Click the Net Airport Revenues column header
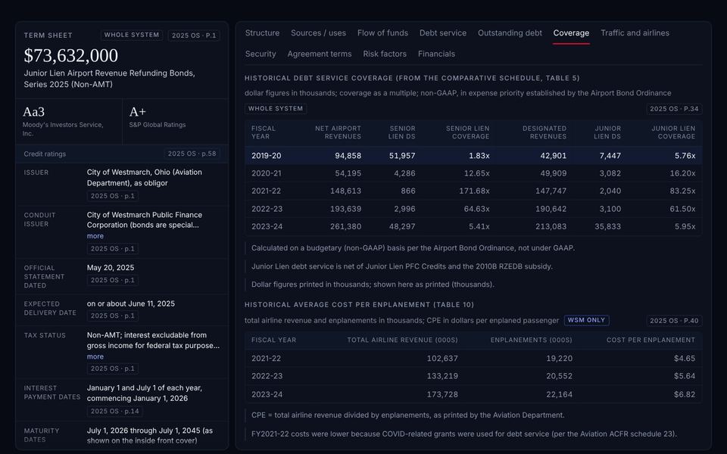Screen dimensions: 727x454 (x=338, y=132)
